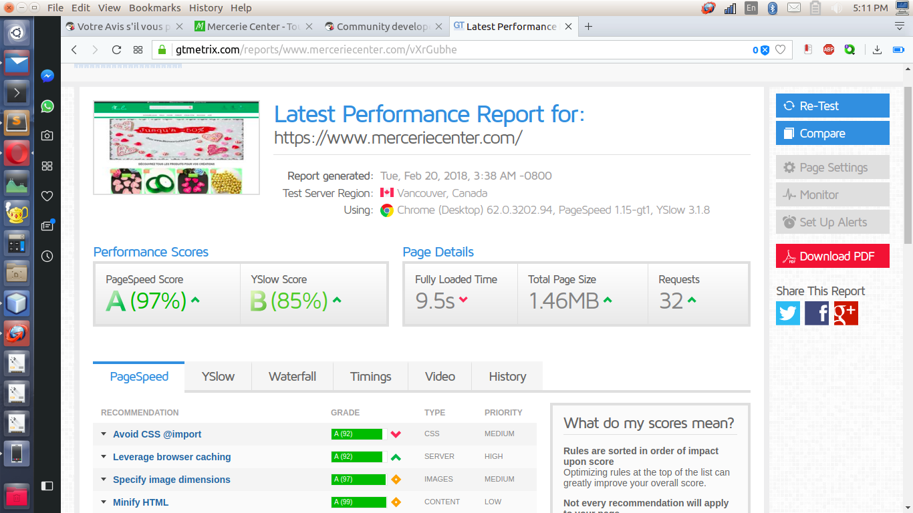Open Page Settings
This screenshot has height=513, width=913.
[x=833, y=168]
